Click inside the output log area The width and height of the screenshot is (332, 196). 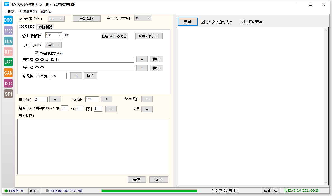[x=251, y=106]
